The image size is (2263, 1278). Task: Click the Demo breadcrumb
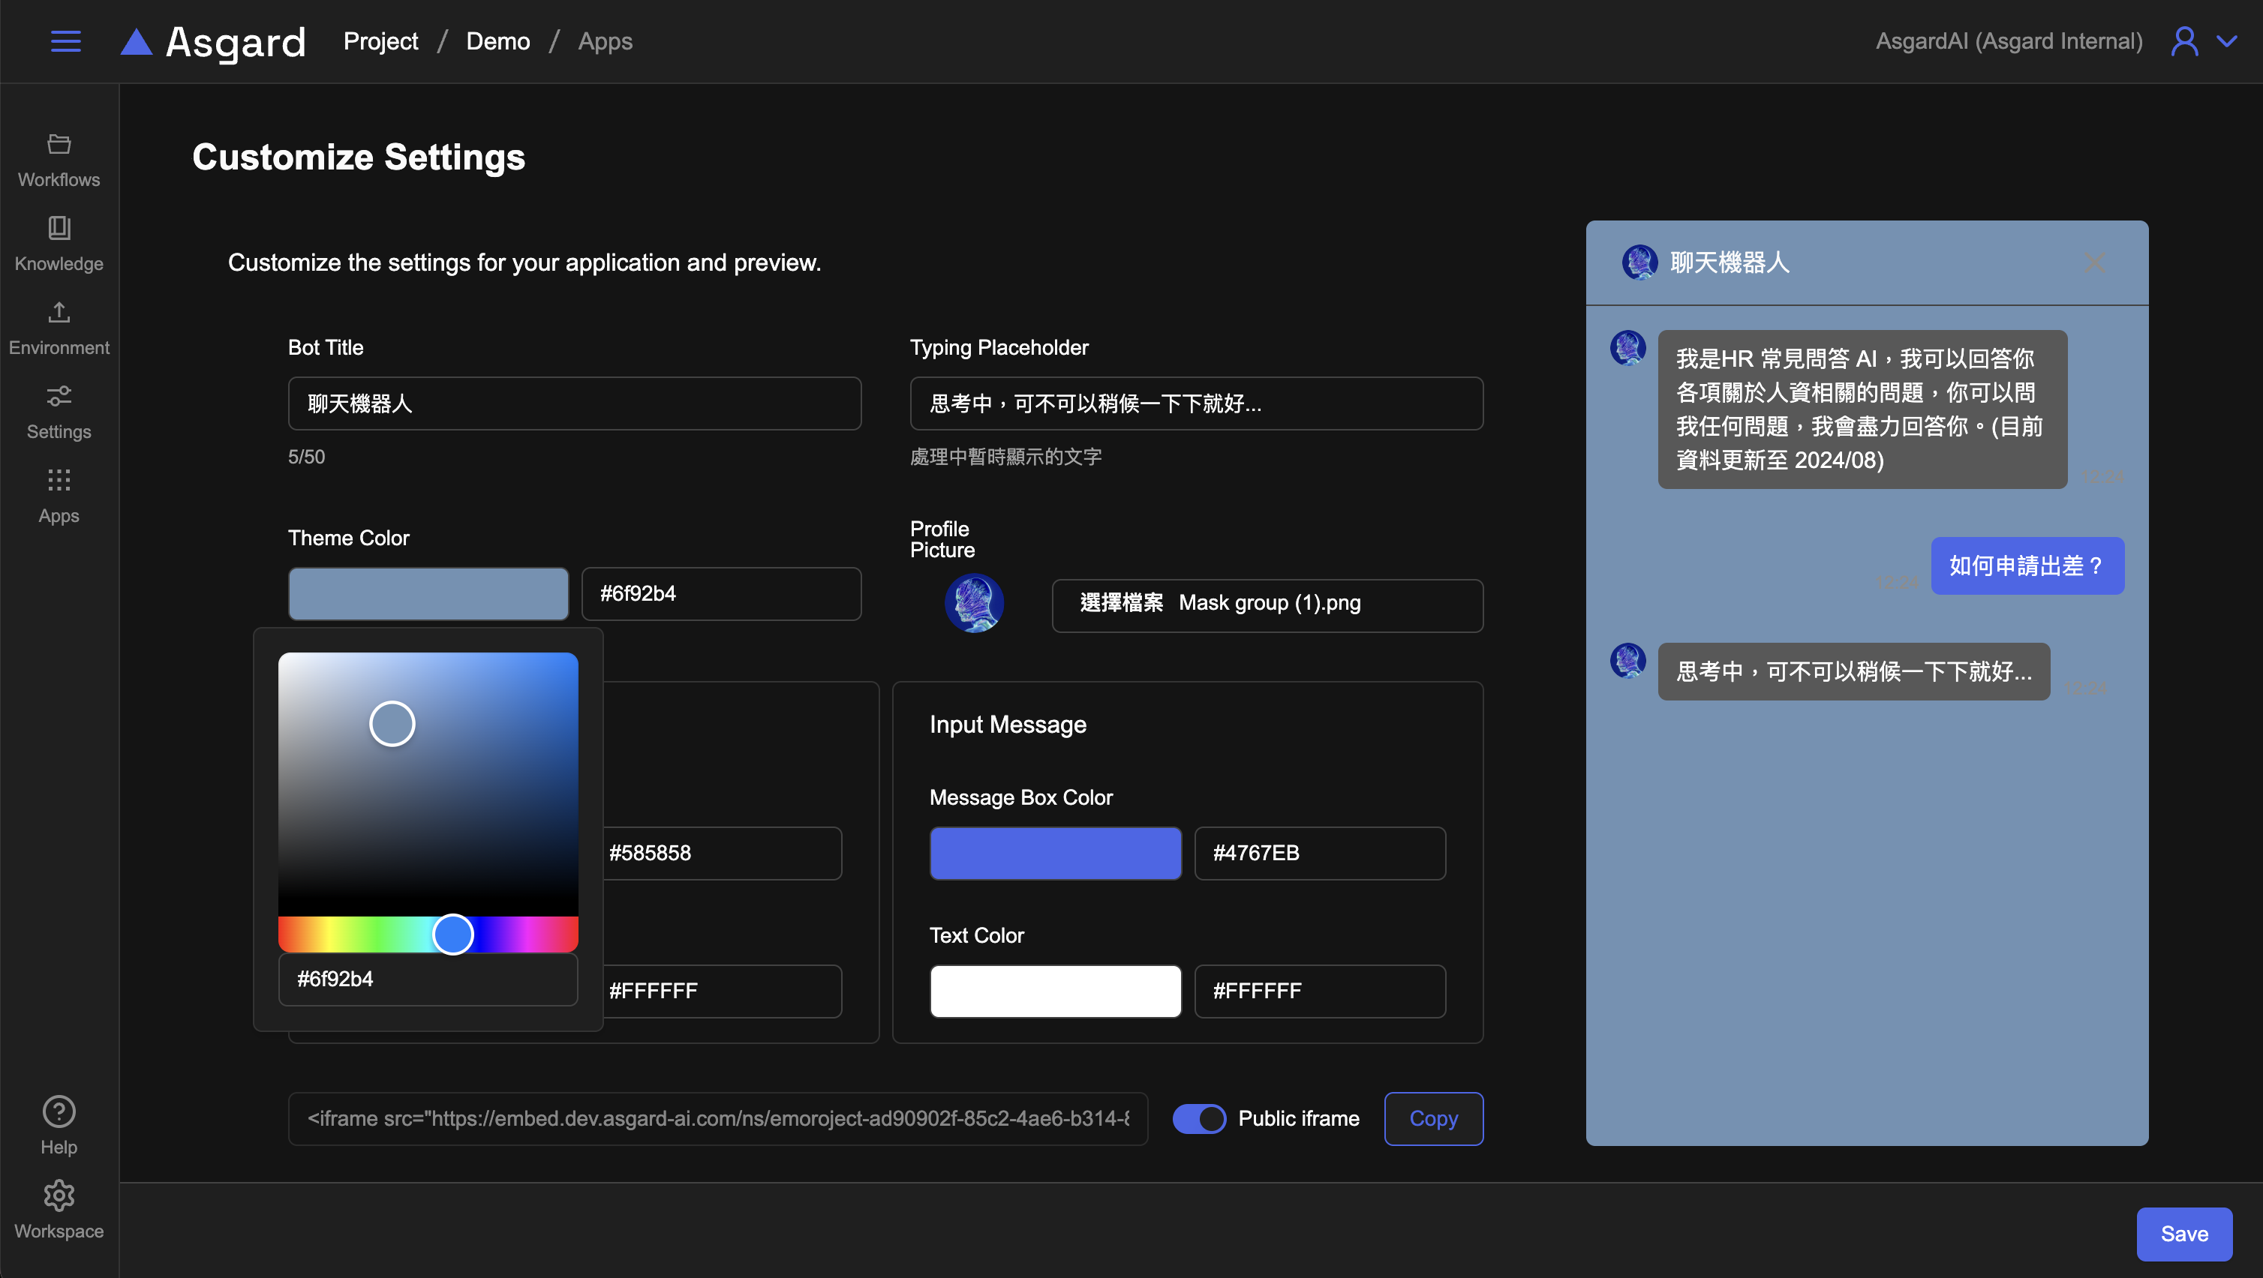point(497,41)
